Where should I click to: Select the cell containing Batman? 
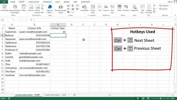(x=12, y=35)
